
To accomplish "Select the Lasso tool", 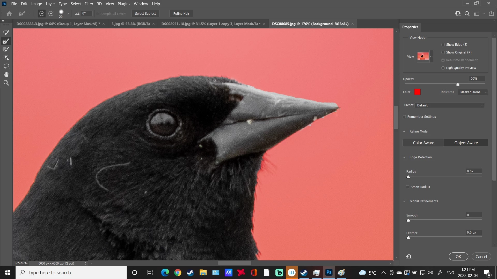I will 6,66.
